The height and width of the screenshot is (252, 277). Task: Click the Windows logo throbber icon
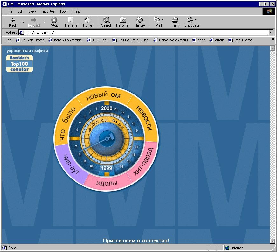coord(269,11)
